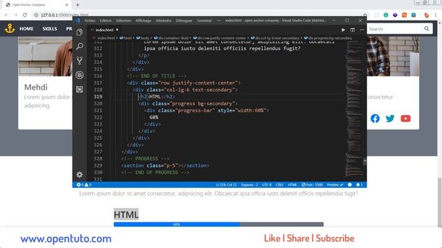
Task: Go back using the Chrome back arrow
Action: (6, 15)
